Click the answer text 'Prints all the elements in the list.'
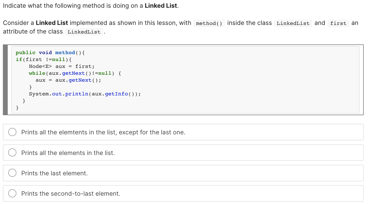 pos(68,153)
